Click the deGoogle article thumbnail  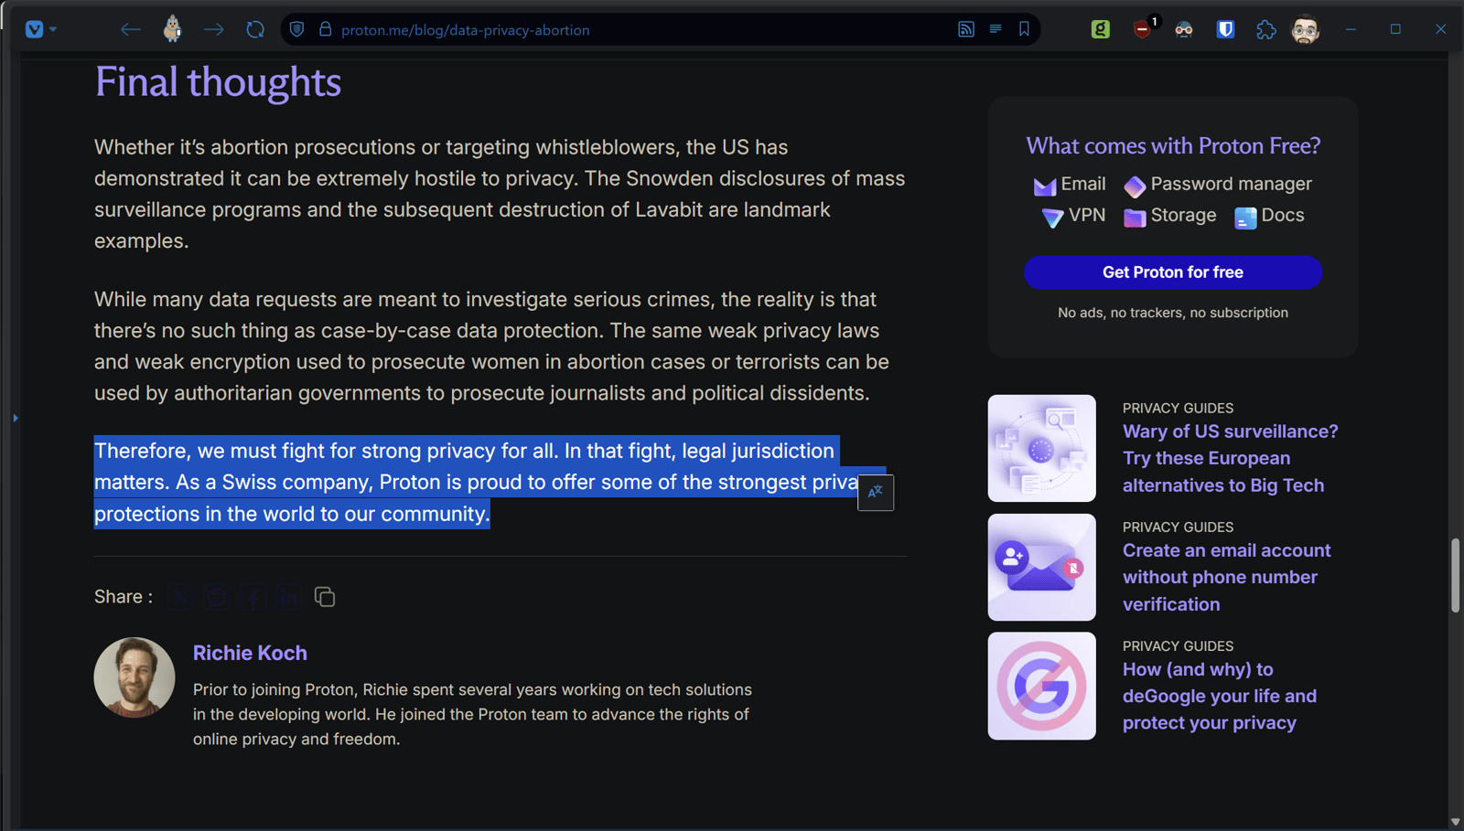(1041, 686)
